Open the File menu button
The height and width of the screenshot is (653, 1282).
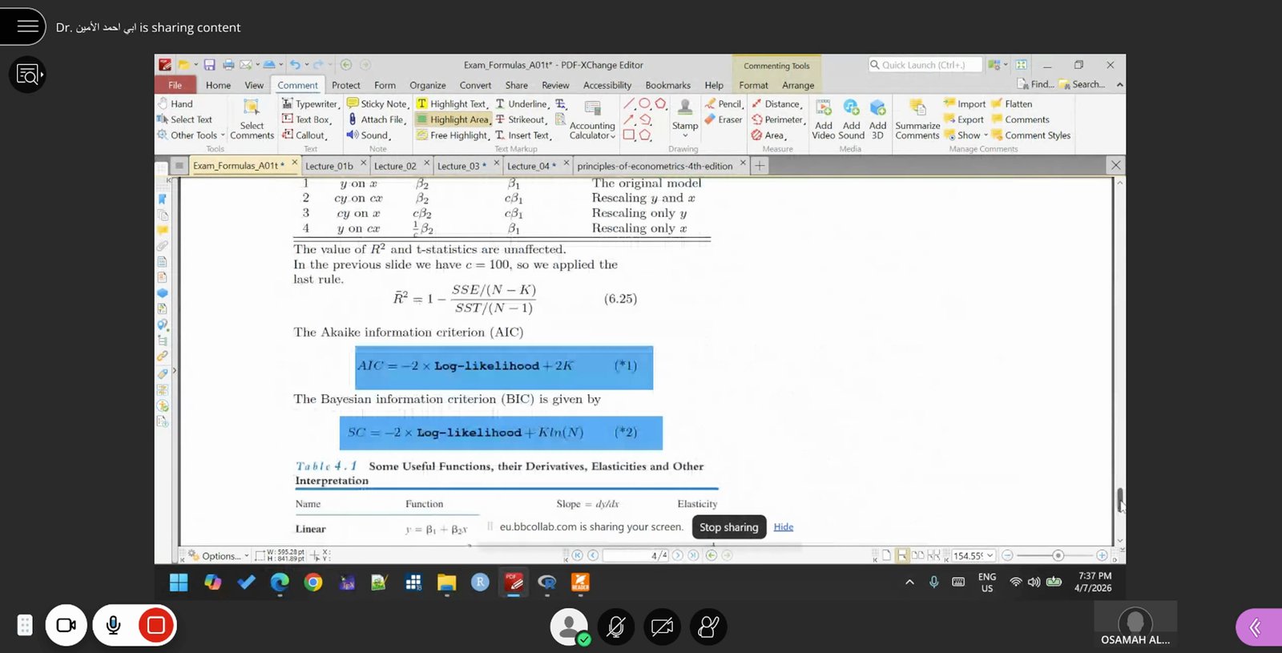[x=175, y=85]
